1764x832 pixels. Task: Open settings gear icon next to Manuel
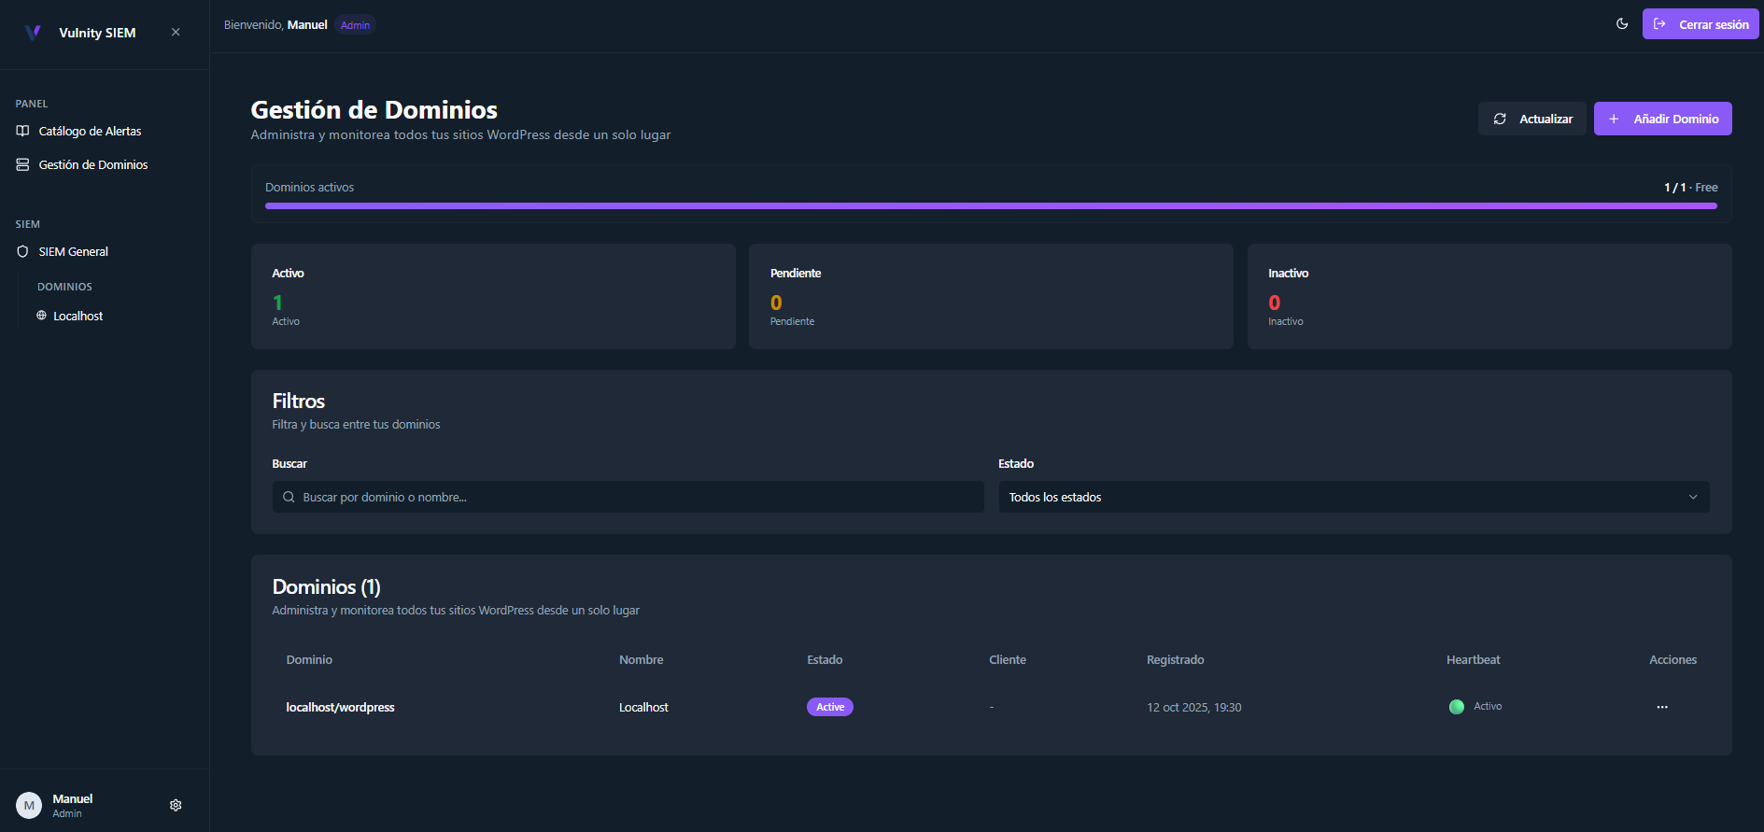[176, 805]
